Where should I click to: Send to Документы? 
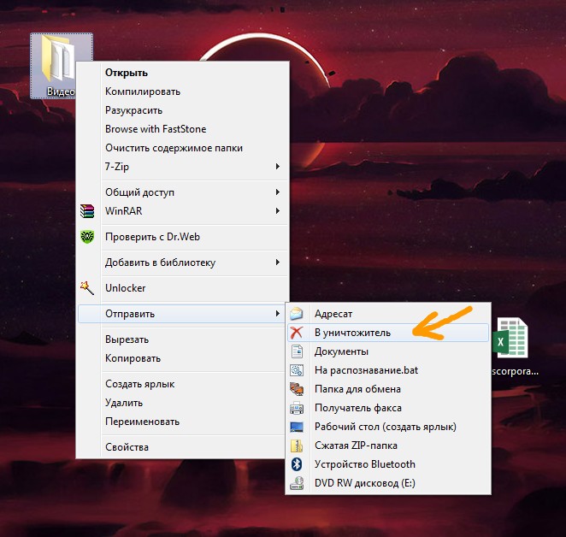[x=341, y=351]
